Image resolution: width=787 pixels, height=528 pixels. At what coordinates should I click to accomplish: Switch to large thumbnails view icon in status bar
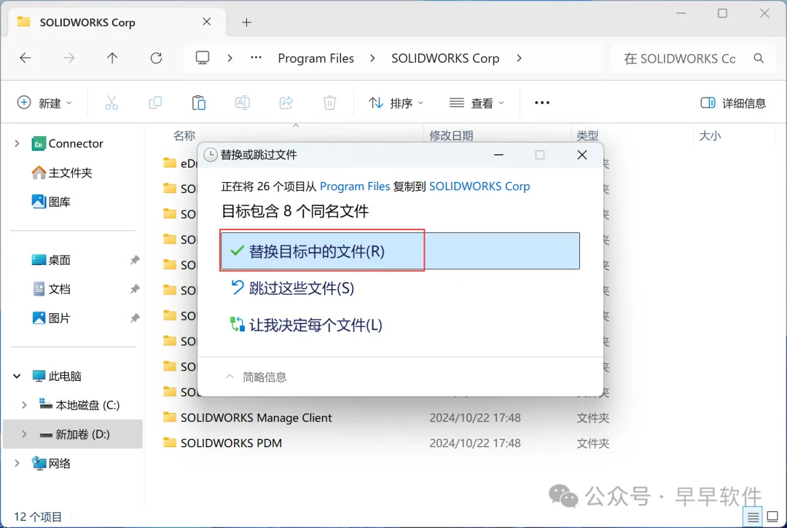772,517
